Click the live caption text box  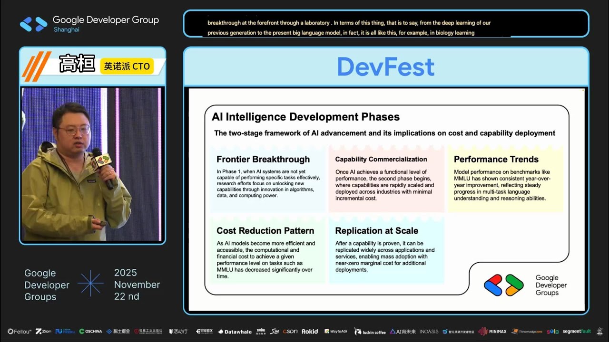click(386, 24)
